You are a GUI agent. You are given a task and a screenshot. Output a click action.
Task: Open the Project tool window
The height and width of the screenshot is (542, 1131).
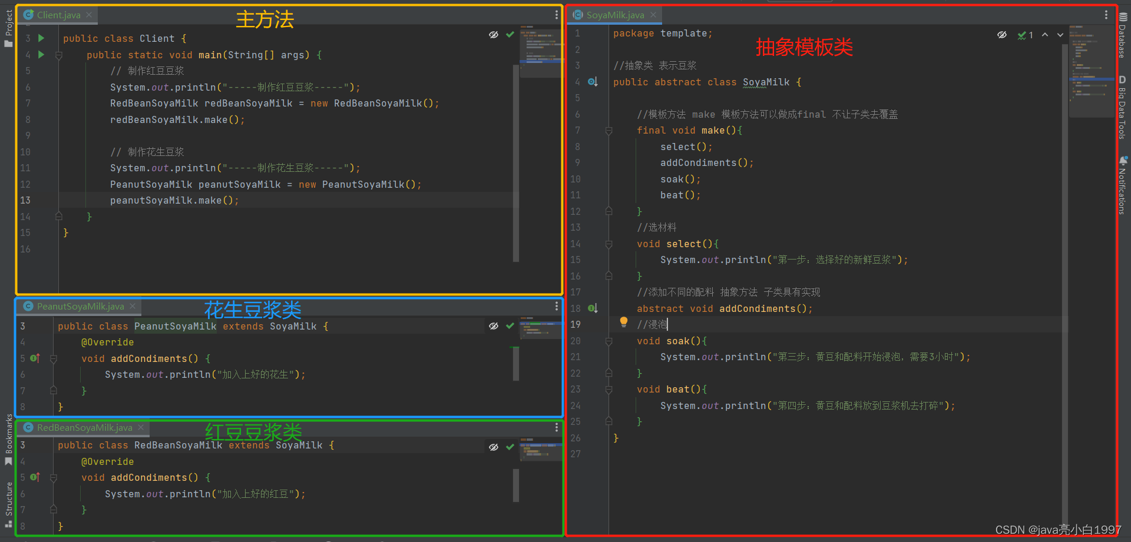click(x=8, y=28)
